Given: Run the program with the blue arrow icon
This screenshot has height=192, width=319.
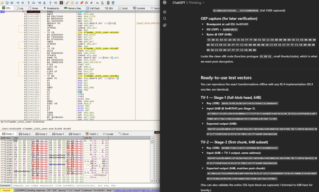Looking at the screenshot, I should pos(18,2).
